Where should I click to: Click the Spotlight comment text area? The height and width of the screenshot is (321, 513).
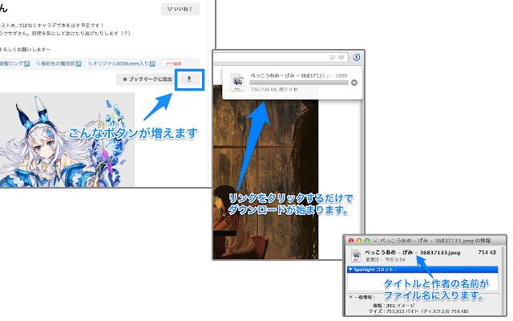(422, 282)
